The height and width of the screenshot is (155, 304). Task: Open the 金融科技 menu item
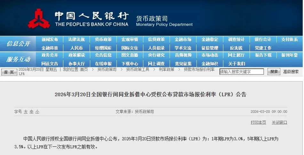pyautogui.click(x=50, y=48)
